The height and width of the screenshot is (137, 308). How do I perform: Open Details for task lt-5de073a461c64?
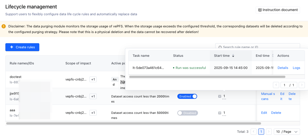click(283, 68)
